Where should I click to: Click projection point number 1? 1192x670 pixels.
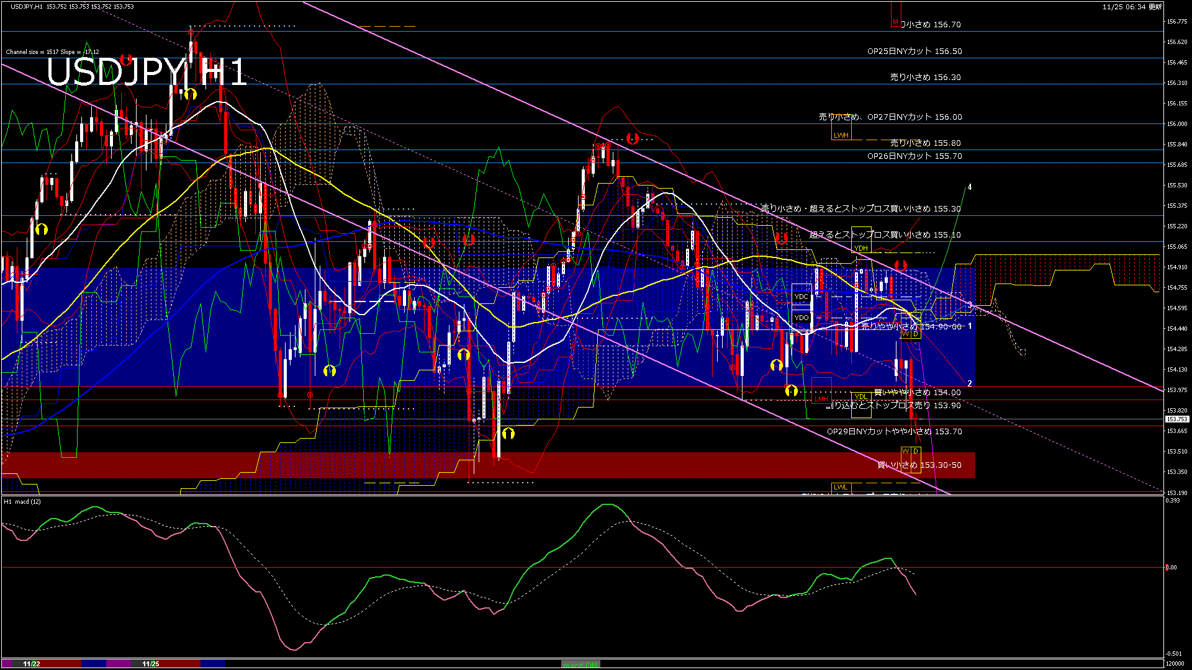click(x=970, y=326)
